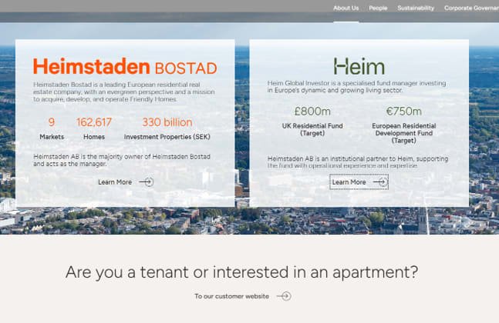Click Learn More text under Heim
Screen dimensions: 499x323
click(x=349, y=182)
